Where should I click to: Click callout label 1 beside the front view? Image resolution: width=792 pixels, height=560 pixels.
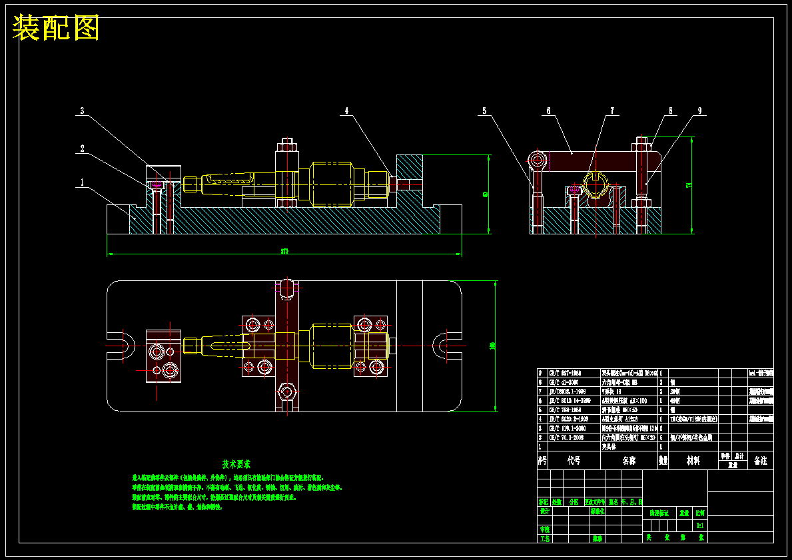(83, 183)
